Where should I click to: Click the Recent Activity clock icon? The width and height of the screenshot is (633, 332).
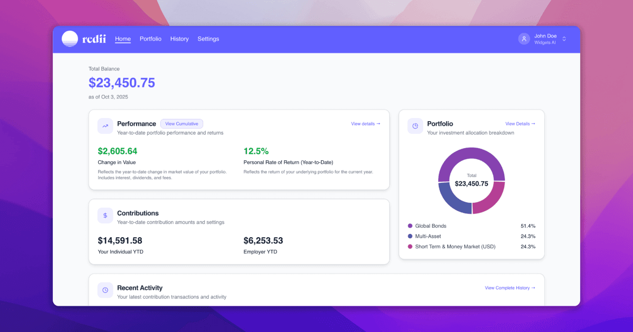click(105, 290)
